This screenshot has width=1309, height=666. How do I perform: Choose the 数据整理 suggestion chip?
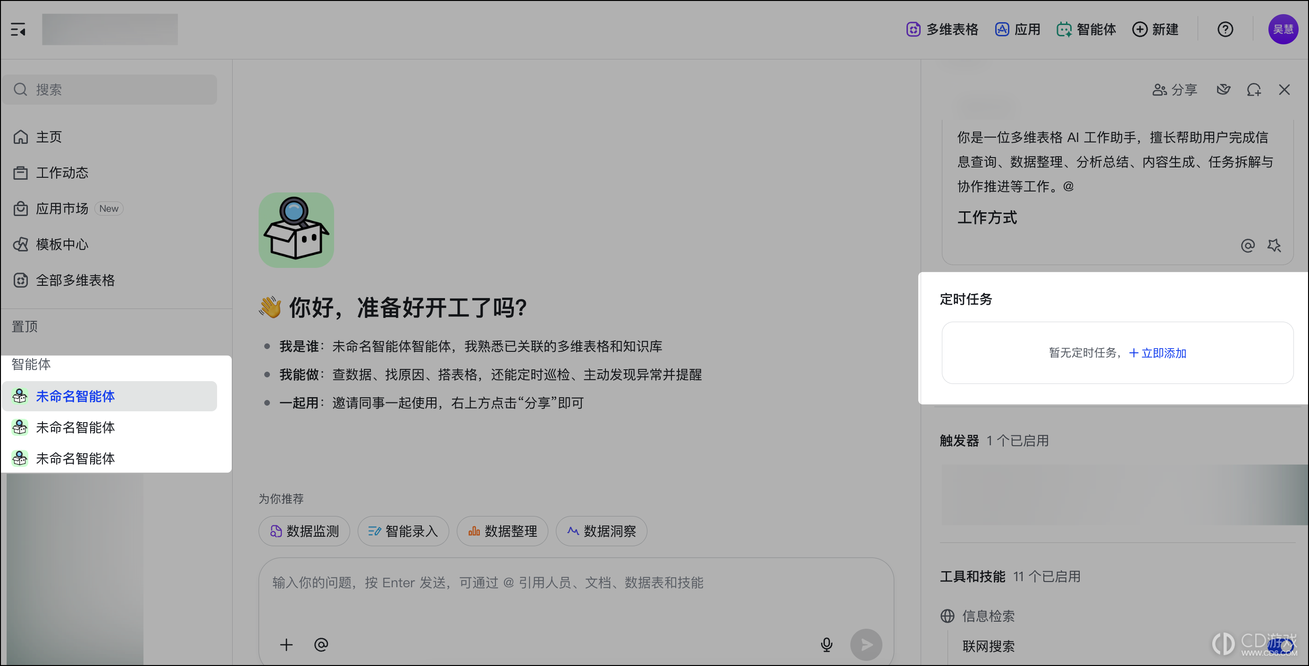click(502, 531)
